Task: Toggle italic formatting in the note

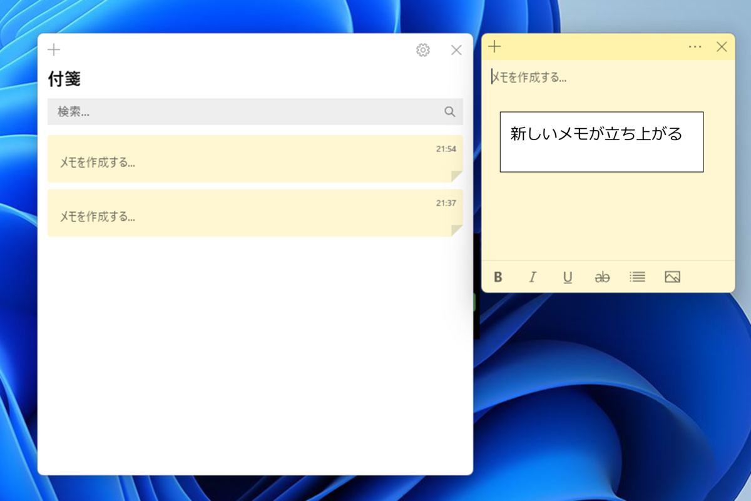Action: point(533,277)
